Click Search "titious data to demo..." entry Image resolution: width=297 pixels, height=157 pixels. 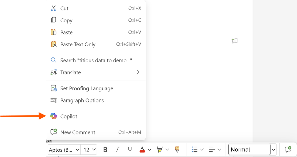(96, 61)
